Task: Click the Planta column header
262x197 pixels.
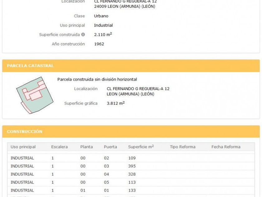Action: tap(87, 147)
